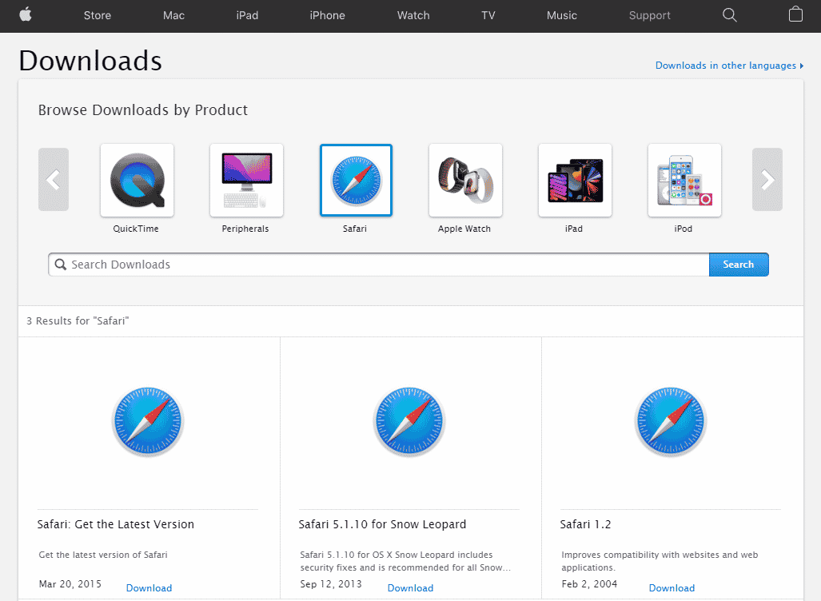The width and height of the screenshot is (821, 601).
Task: Show previous products with left carousel arrow
Action: 54,180
